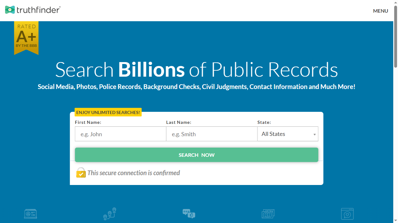Click the map route pins icon

click(110, 214)
